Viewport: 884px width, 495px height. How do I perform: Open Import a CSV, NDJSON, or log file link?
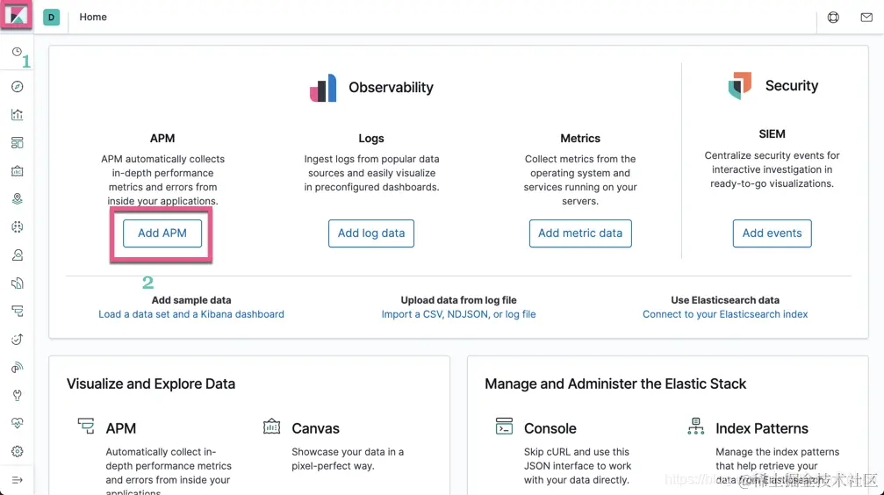tap(458, 314)
